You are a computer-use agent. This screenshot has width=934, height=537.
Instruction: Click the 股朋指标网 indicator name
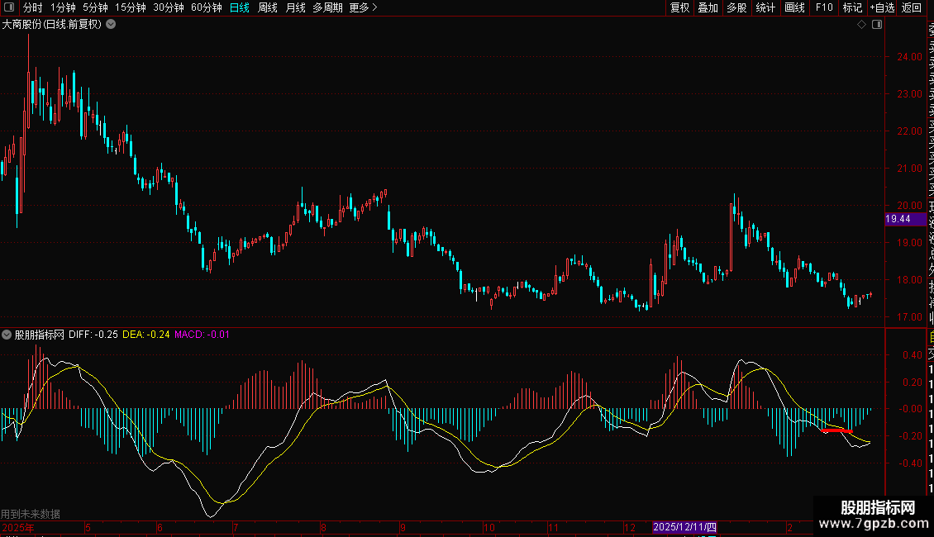pyautogui.click(x=40, y=335)
